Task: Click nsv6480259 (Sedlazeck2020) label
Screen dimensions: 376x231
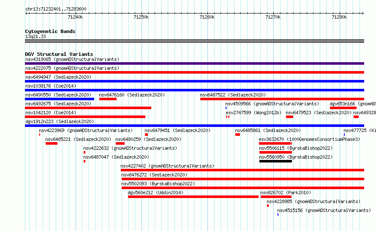Action: point(148,139)
